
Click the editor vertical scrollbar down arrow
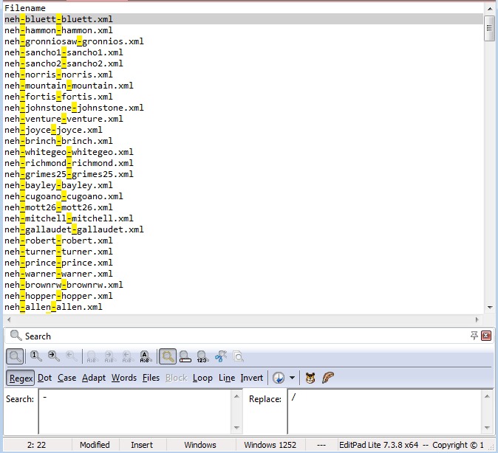490,307
